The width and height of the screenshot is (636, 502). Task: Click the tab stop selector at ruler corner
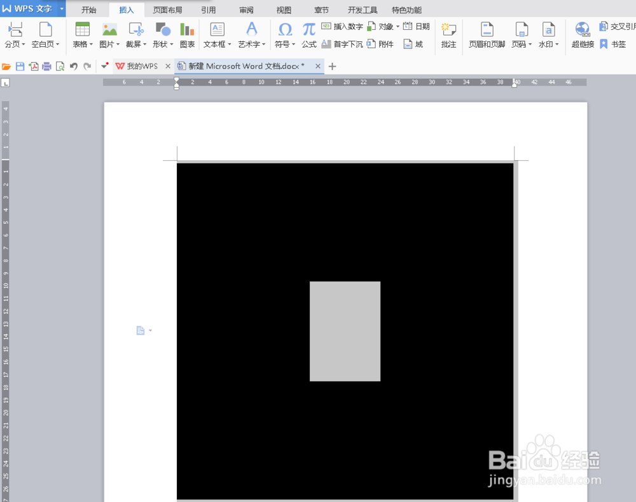coord(5,83)
